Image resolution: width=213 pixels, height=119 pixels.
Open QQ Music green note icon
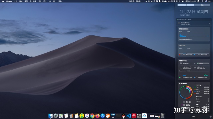pyautogui.click(x=82, y=116)
